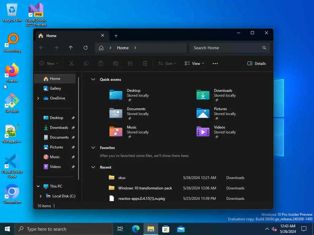Unpin Pictures in the sidebar

tap(73, 147)
